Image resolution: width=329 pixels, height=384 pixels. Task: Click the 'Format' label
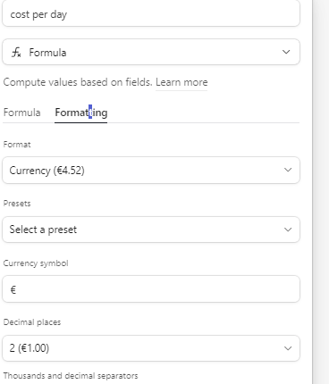(17, 145)
